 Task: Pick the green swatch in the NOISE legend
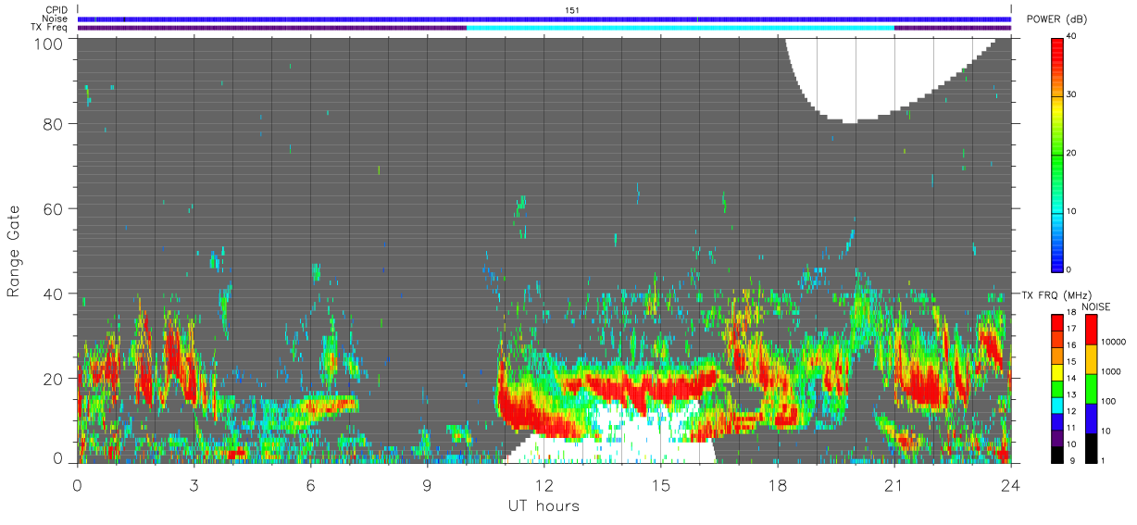(1091, 388)
